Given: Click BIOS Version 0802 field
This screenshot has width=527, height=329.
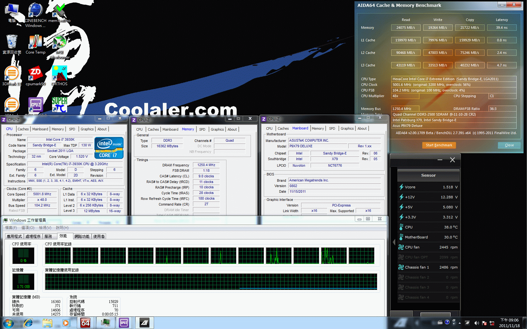Looking at the screenshot, I should [x=334, y=186].
